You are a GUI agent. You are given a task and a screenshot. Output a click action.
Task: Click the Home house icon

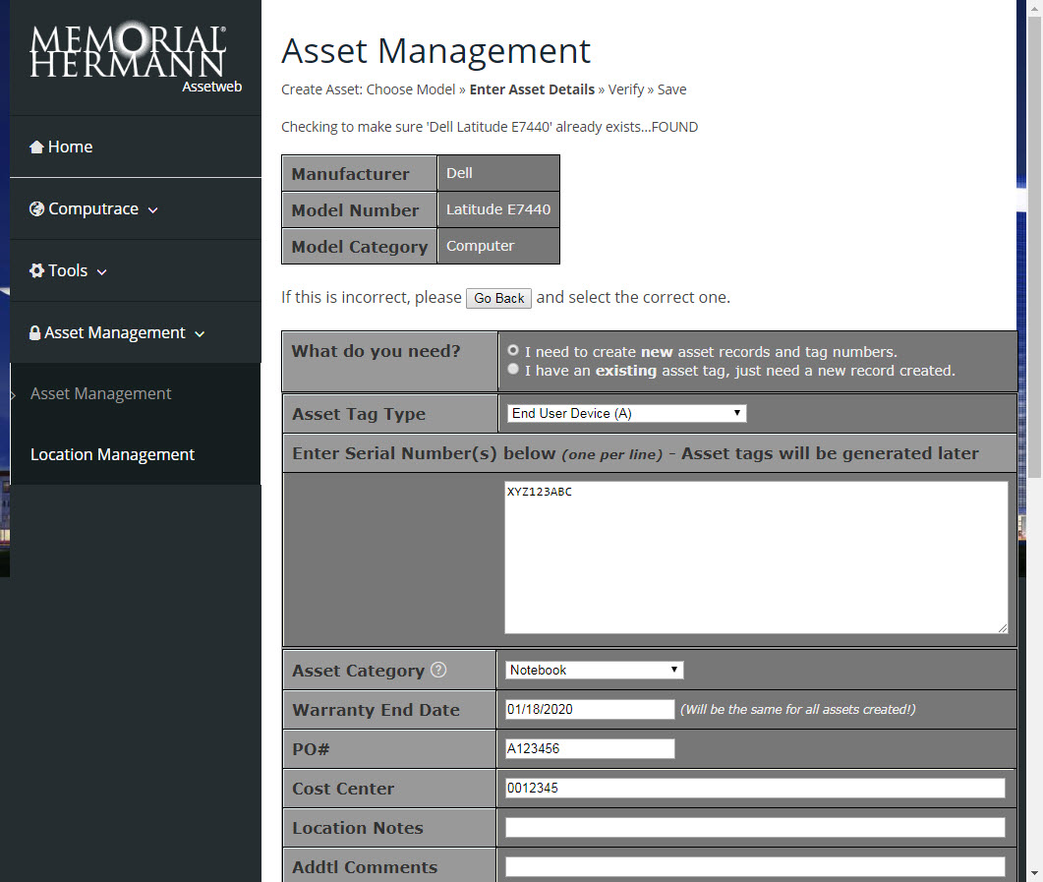point(36,147)
